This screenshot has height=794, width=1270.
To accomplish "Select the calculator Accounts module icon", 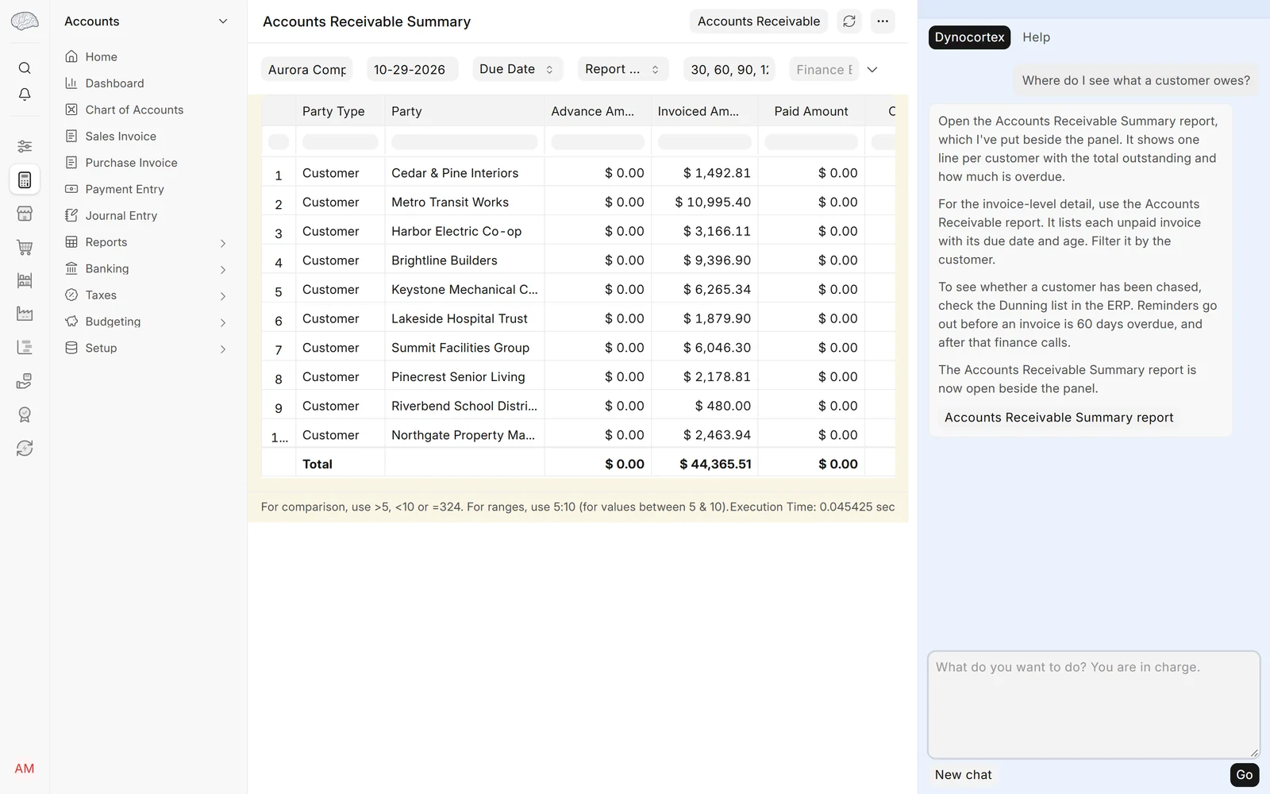I will tap(25, 180).
